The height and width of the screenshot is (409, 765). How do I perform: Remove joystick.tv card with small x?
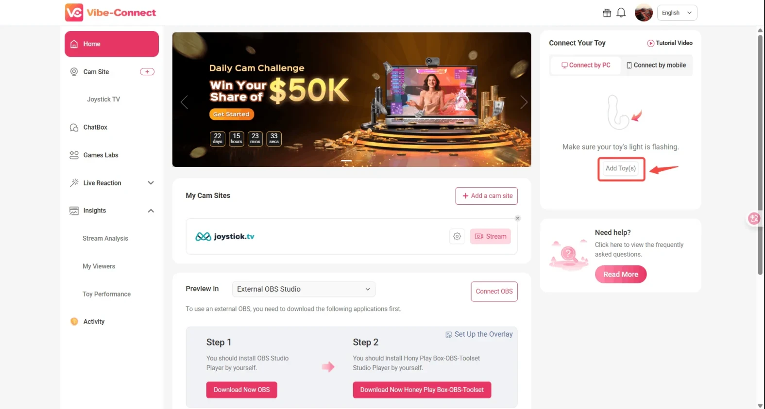[518, 218]
